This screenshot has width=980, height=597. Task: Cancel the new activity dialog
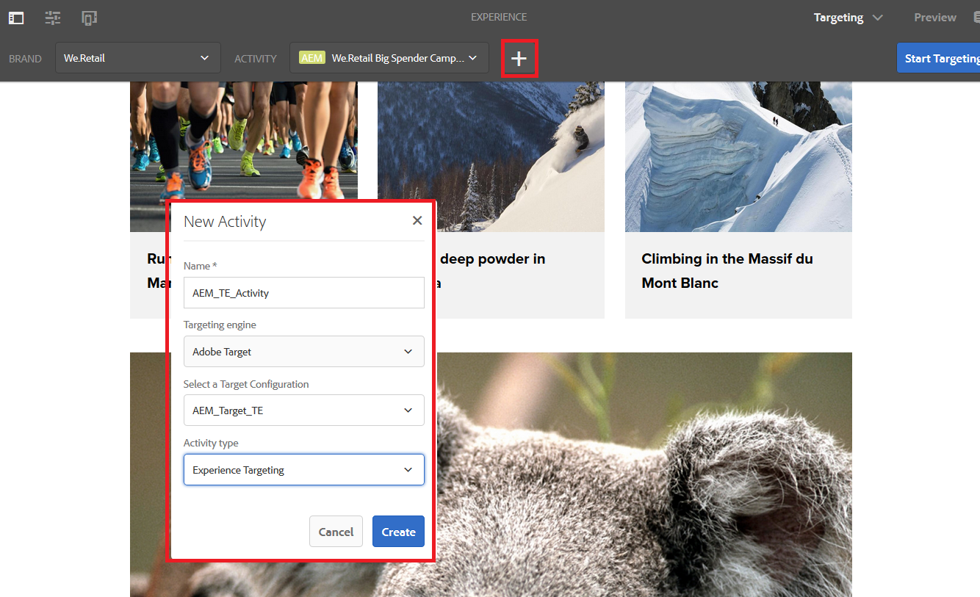point(336,532)
